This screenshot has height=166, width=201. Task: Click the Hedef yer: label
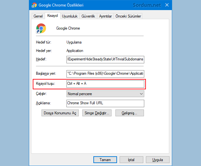[x=44, y=51]
